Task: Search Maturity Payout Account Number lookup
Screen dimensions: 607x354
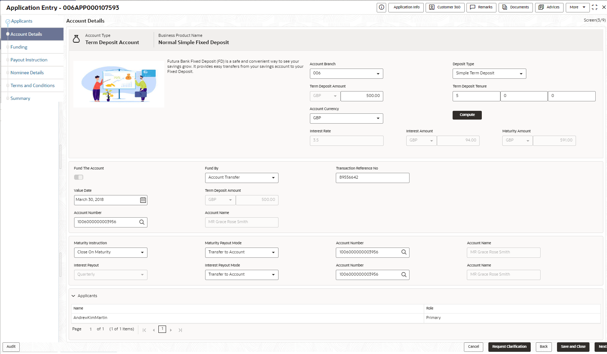Action: [x=404, y=252]
